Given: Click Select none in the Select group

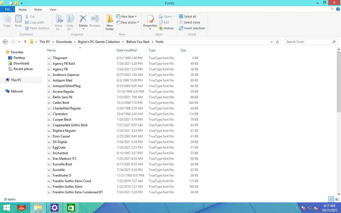Looking at the screenshot, I should (x=189, y=22).
